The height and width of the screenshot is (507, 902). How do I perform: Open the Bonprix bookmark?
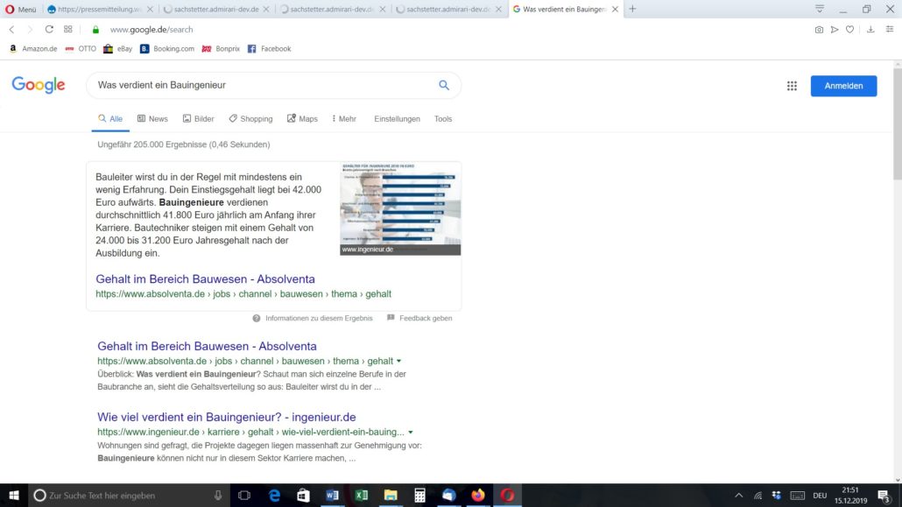click(x=221, y=49)
